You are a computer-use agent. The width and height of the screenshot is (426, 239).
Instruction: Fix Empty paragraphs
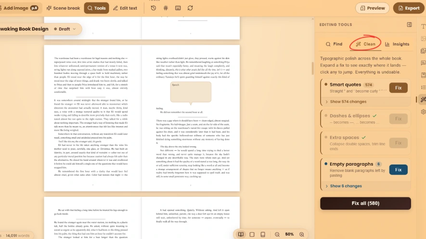398,169
